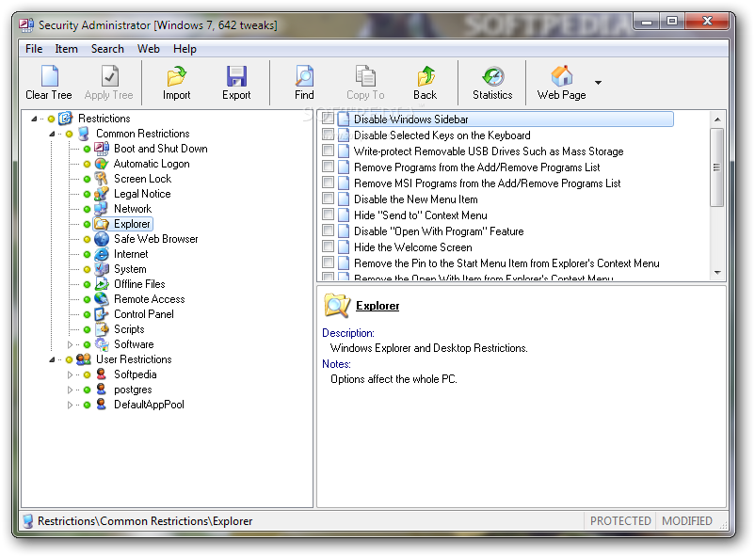This screenshot has height=557, width=755.
Task: Open the Web Page dropdown arrow
Action: click(598, 82)
